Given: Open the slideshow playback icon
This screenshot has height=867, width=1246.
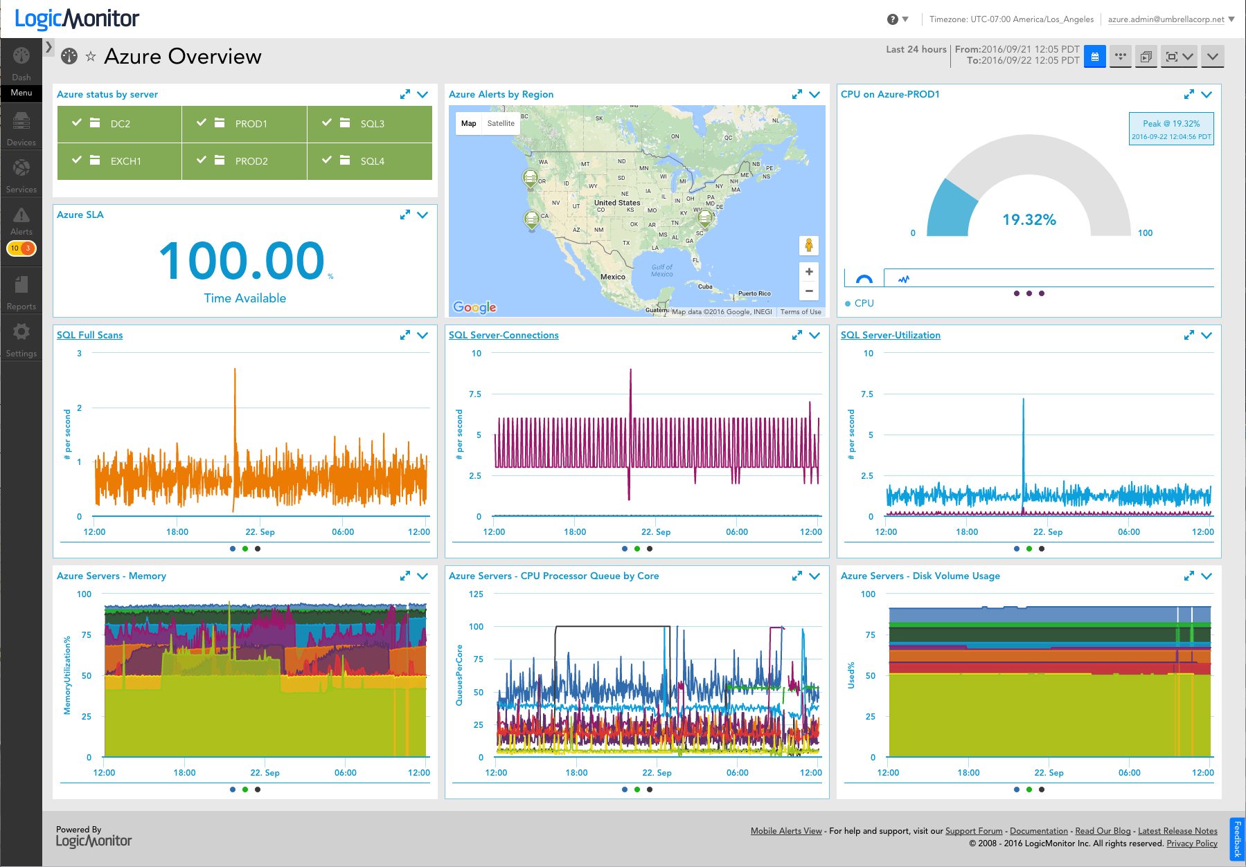Looking at the screenshot, I should click(x=1146, y=57).
